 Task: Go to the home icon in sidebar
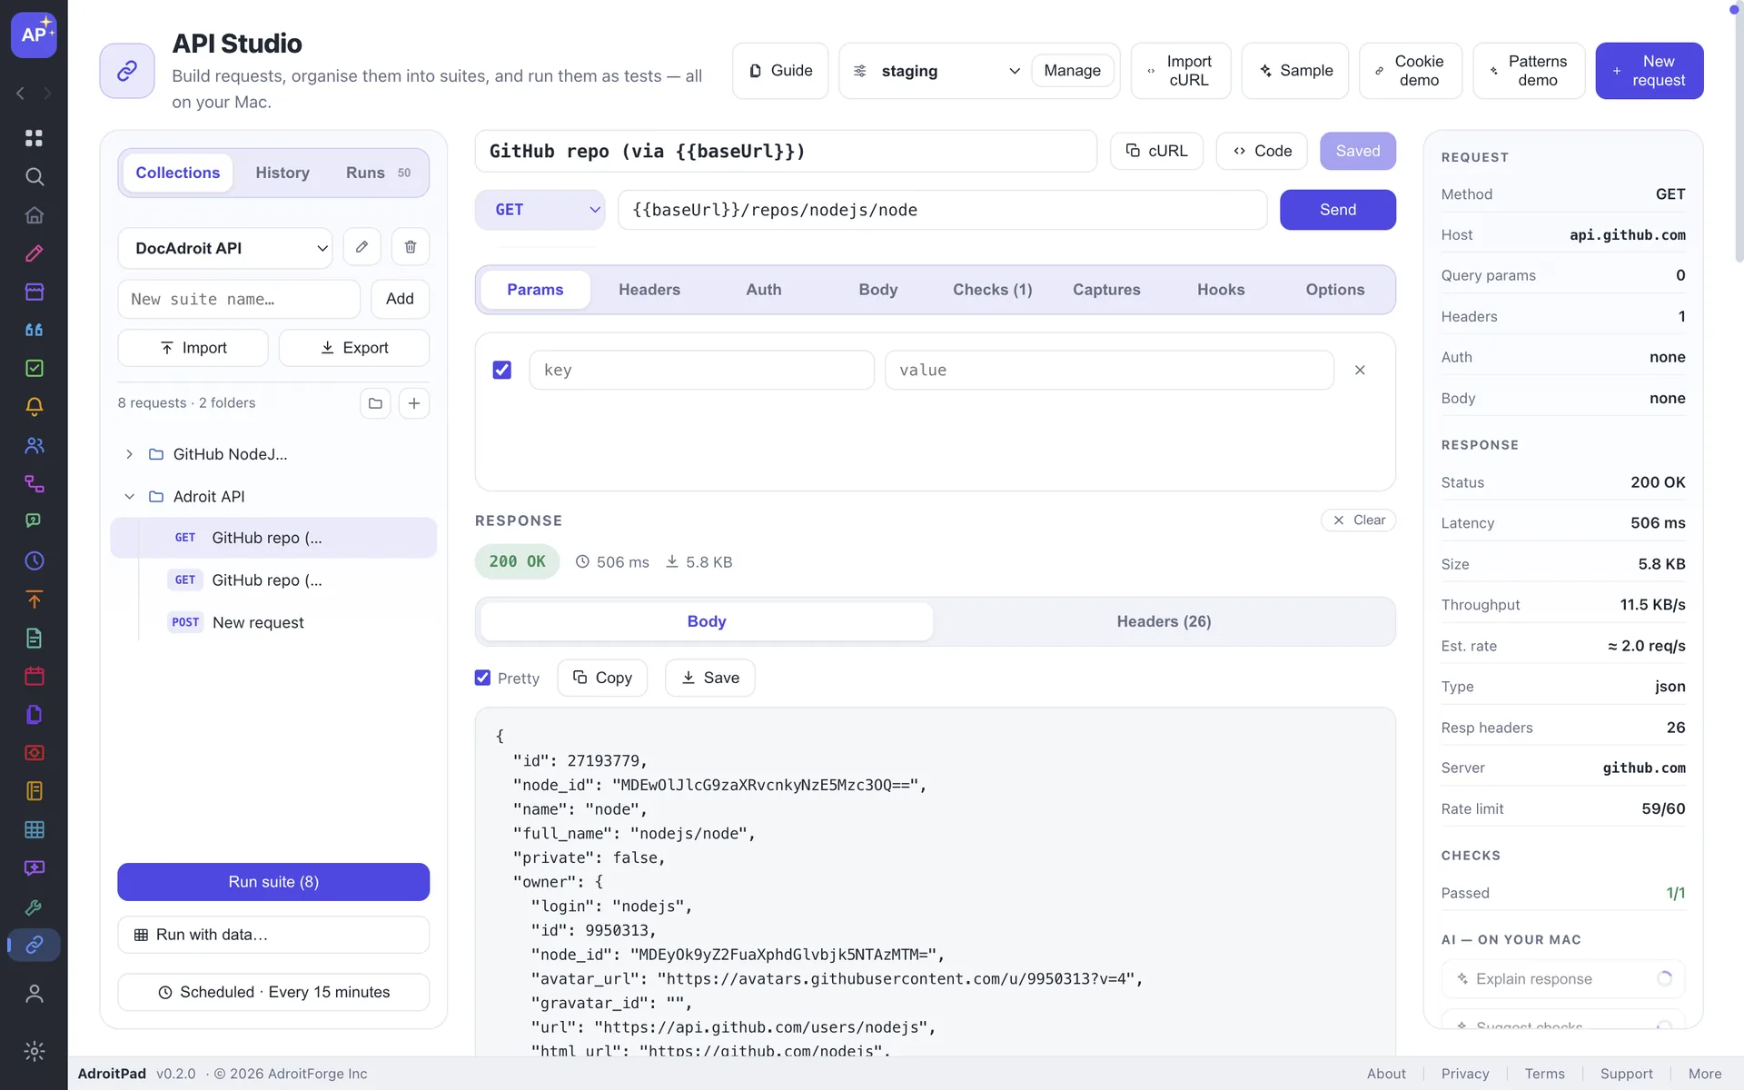34,215
